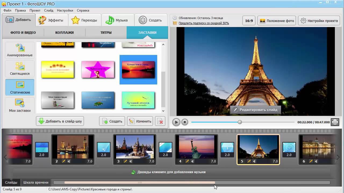344x193 pixels.
Task: Open the Переходы tab
Action: click(x=85, y=20)
